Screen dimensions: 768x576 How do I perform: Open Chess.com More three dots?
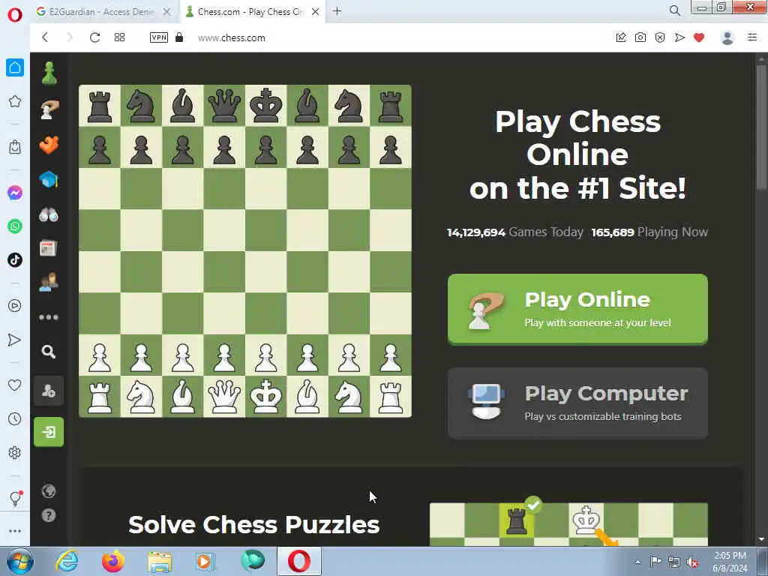(x=49, y=317)
